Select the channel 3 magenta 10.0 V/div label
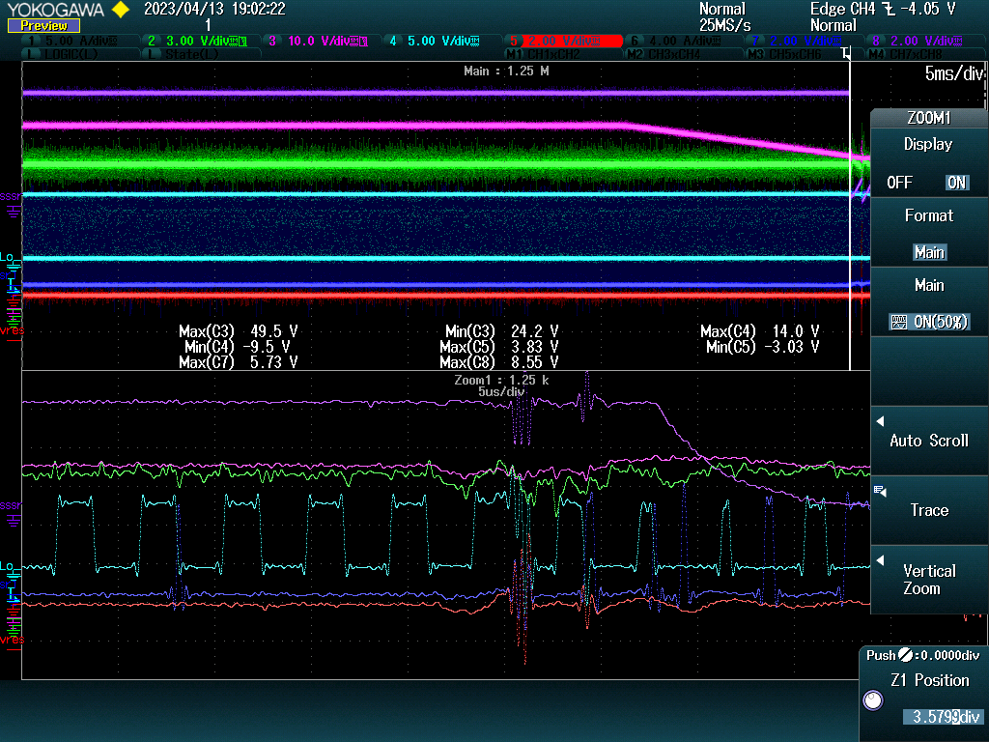The width and height of the screenshot is (989, 742). [318, 42]
